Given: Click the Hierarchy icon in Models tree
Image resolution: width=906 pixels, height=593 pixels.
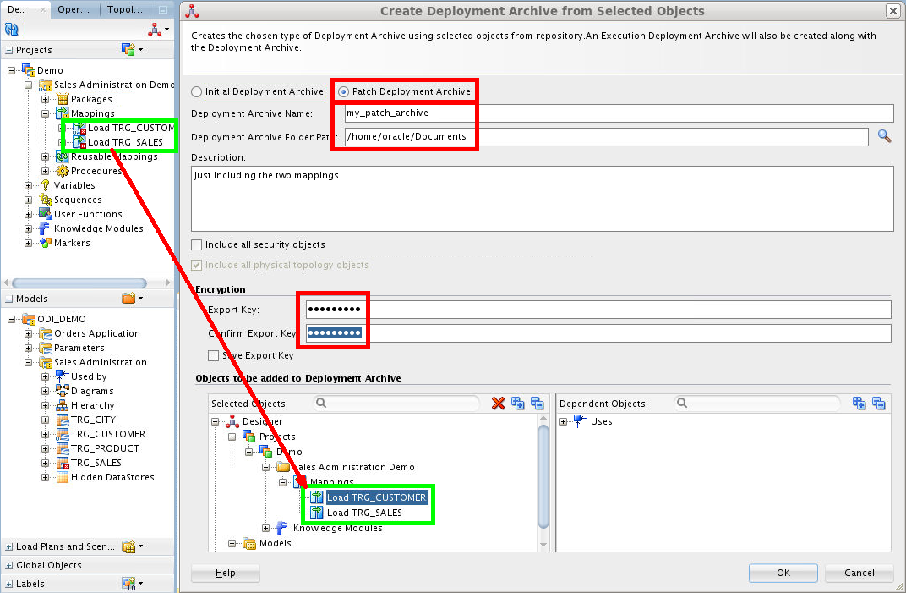Looking at the screenshot, I should point(63,405).
